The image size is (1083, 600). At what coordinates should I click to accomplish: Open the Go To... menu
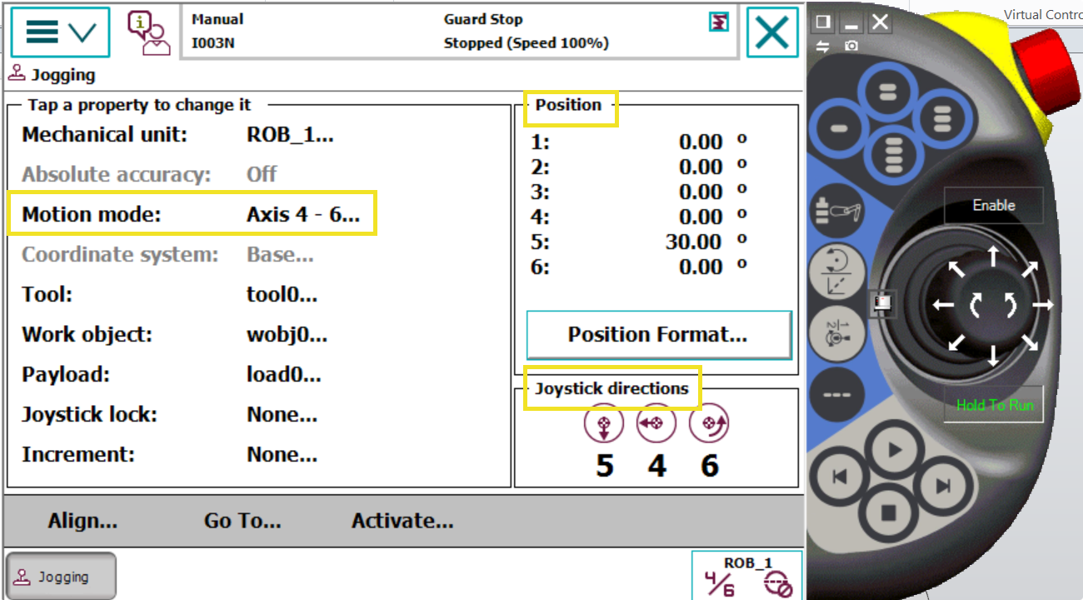coord(242,521)
